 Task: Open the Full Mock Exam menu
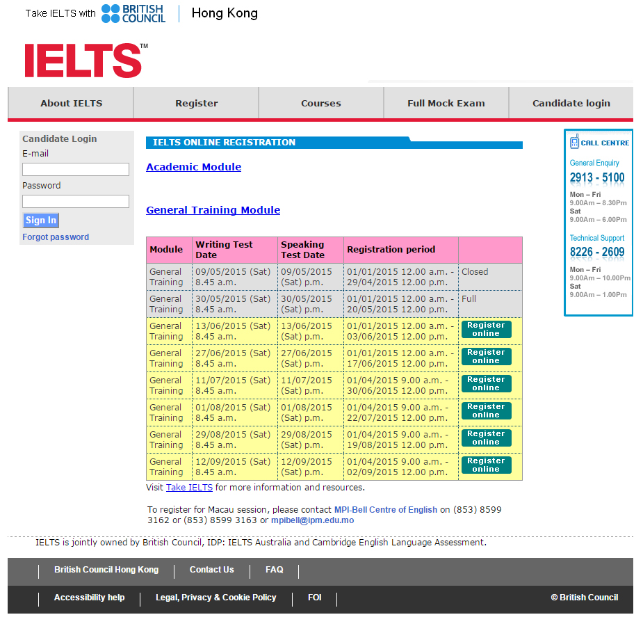(446, 104)
